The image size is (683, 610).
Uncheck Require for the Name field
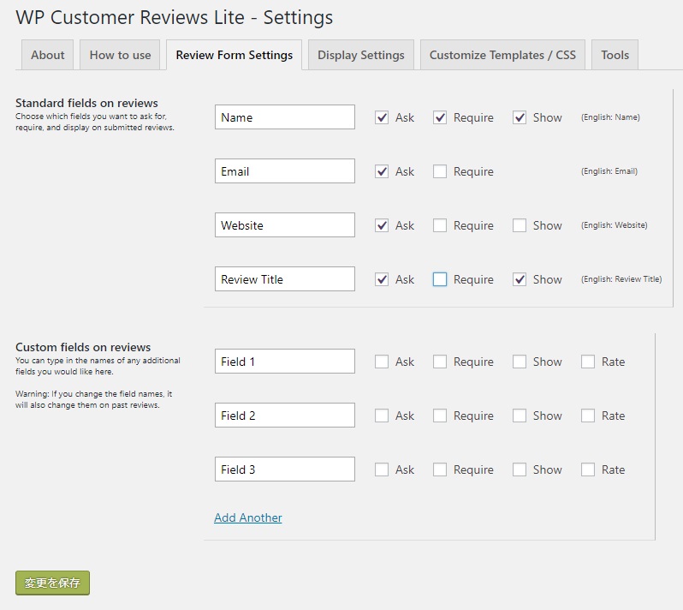pyautogui.click(x=440, y=117)
